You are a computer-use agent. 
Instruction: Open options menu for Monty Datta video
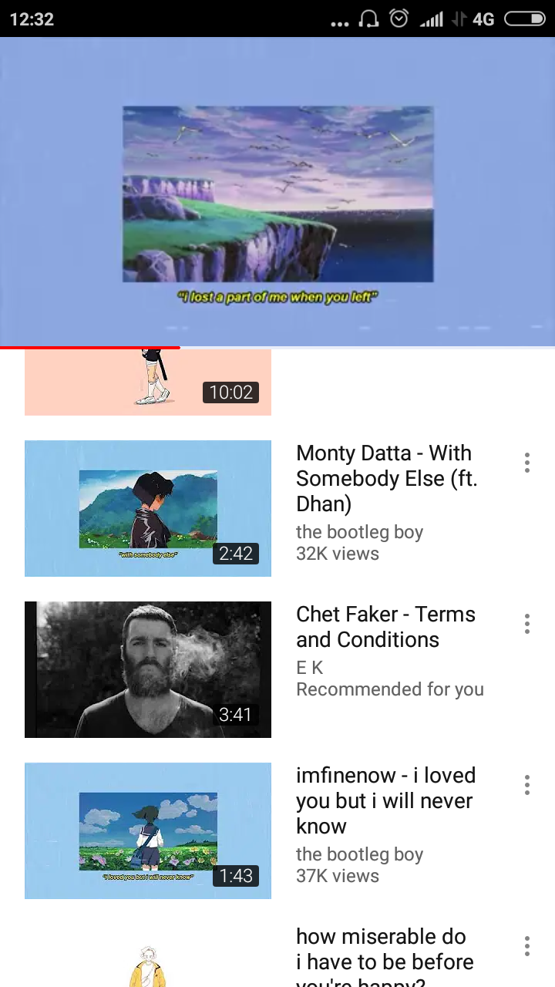527,463
